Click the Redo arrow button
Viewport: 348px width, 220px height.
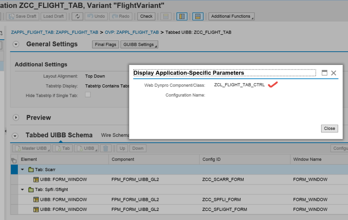[120, 17]
